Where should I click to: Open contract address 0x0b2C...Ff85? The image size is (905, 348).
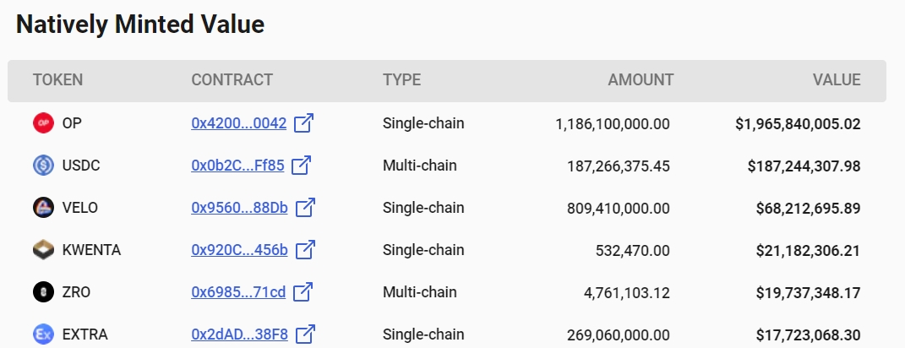tap(237, 166)
